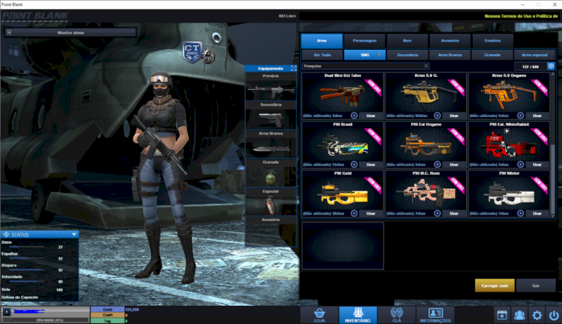Click Usar on P90 Brasil
Viewport: 562px width, 324px height.
[371, 165]
